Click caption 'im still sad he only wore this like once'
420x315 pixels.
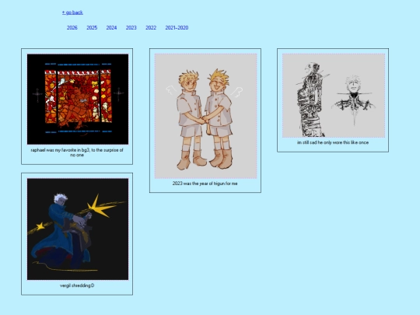pyautogui.click(x=333, y=142)
